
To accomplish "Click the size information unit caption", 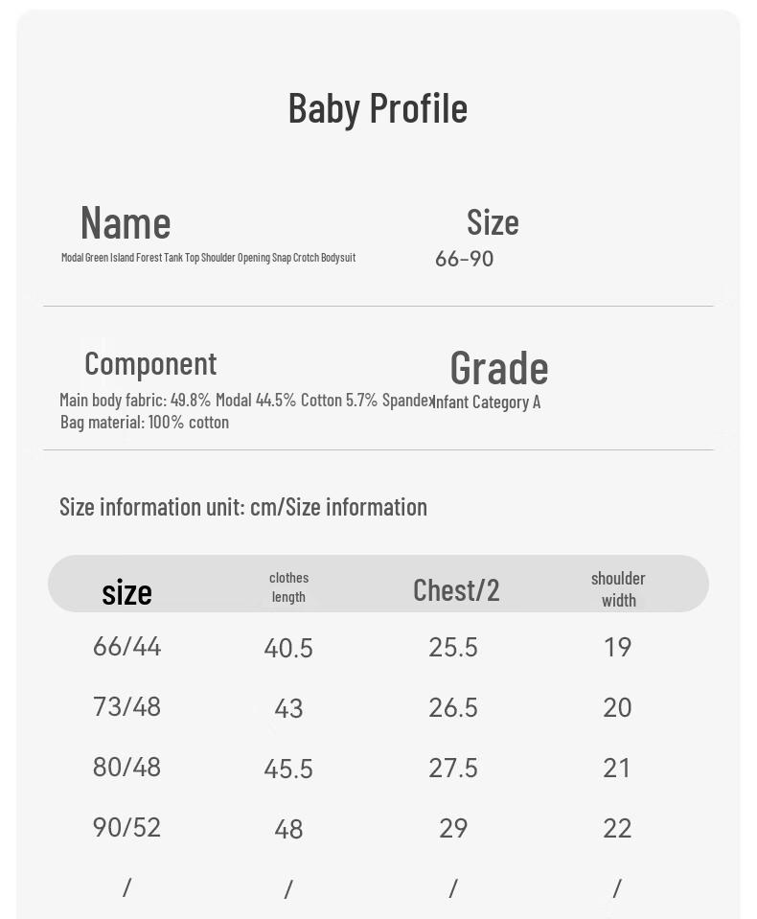I will [x=243, y=506].
